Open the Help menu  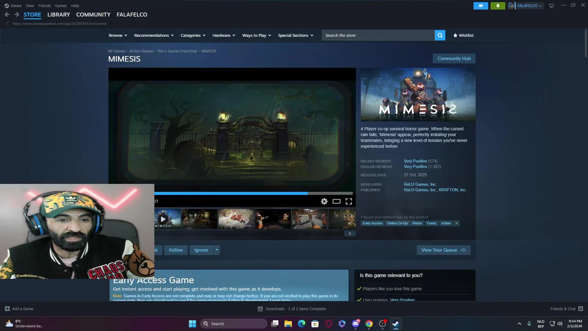tap(75, 6)
